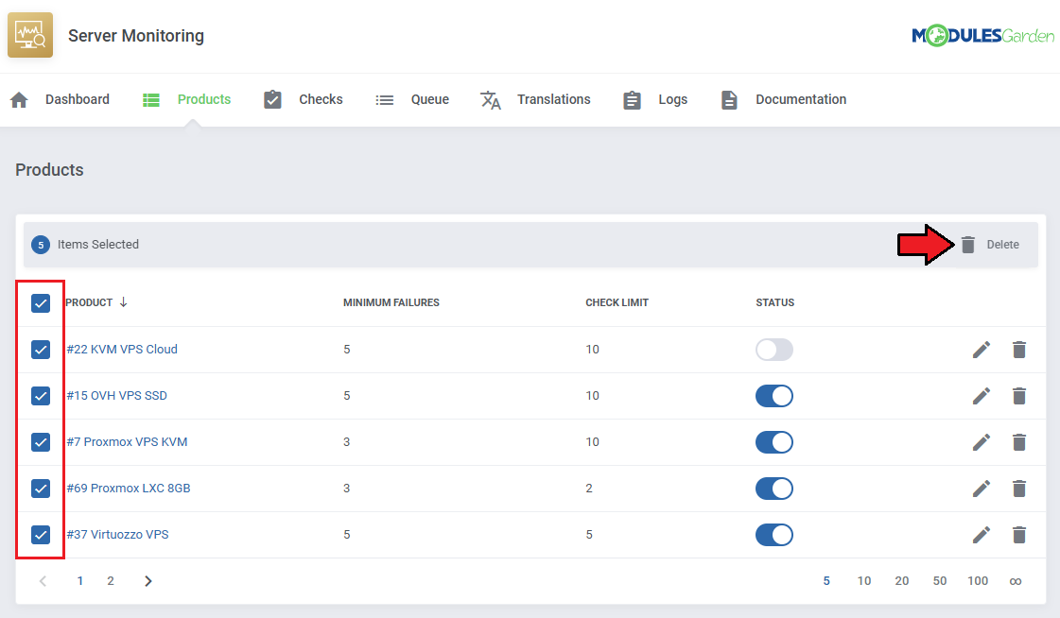Show 100 items per page
Screen dimensions: 1060x618
978,581
